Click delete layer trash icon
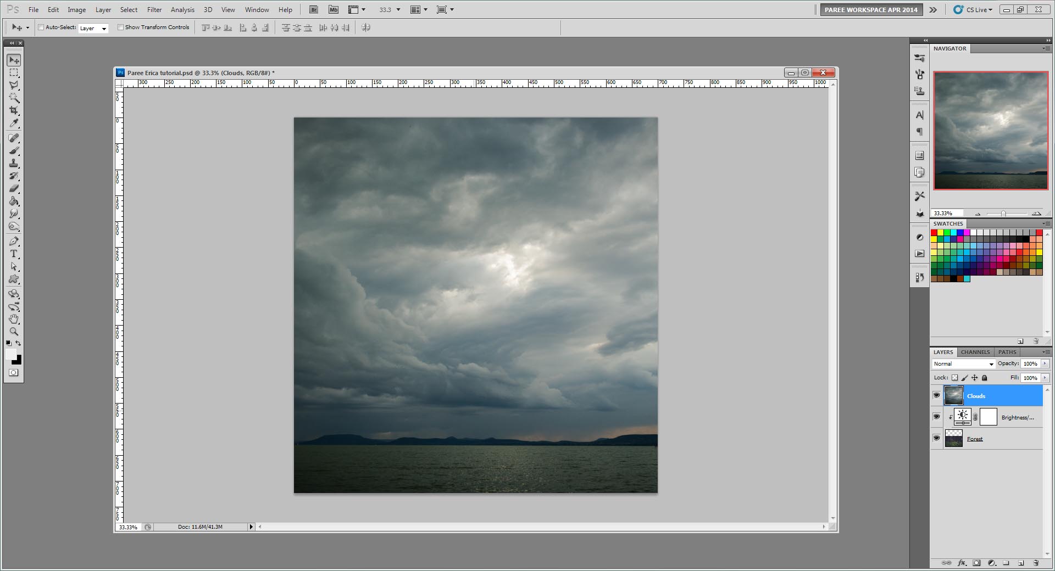Image resolution: width=1055 pixels, height=571 pixels. click(x=1036, y=563)
